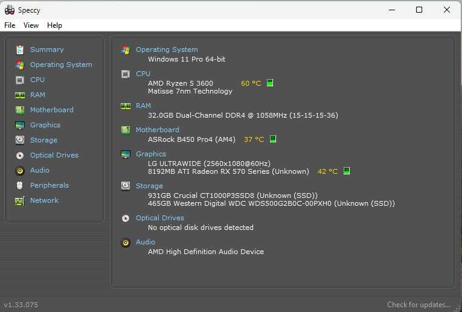Click the Graphics monitor icon in sidebar
The height and width of the screenshot is (312, 462).
click(20, 125)
